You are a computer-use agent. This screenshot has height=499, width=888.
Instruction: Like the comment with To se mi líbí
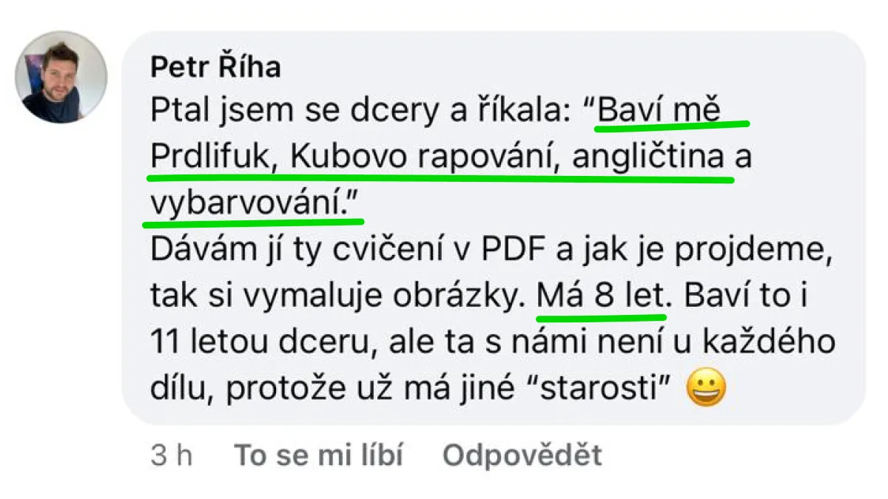pos(318,456)
